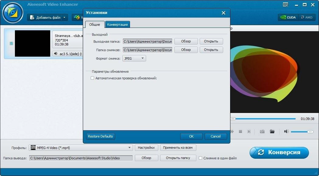The image size is (319, 176).
Task: Click the Папка снимков path field
Action: click(148, 50)
